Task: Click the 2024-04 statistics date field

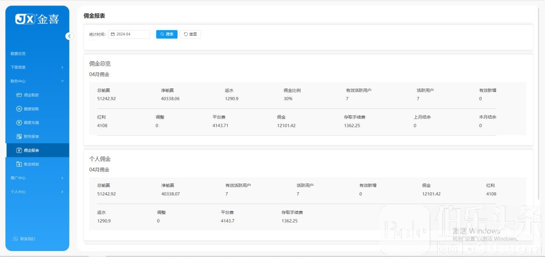Action: coord(129,34)
